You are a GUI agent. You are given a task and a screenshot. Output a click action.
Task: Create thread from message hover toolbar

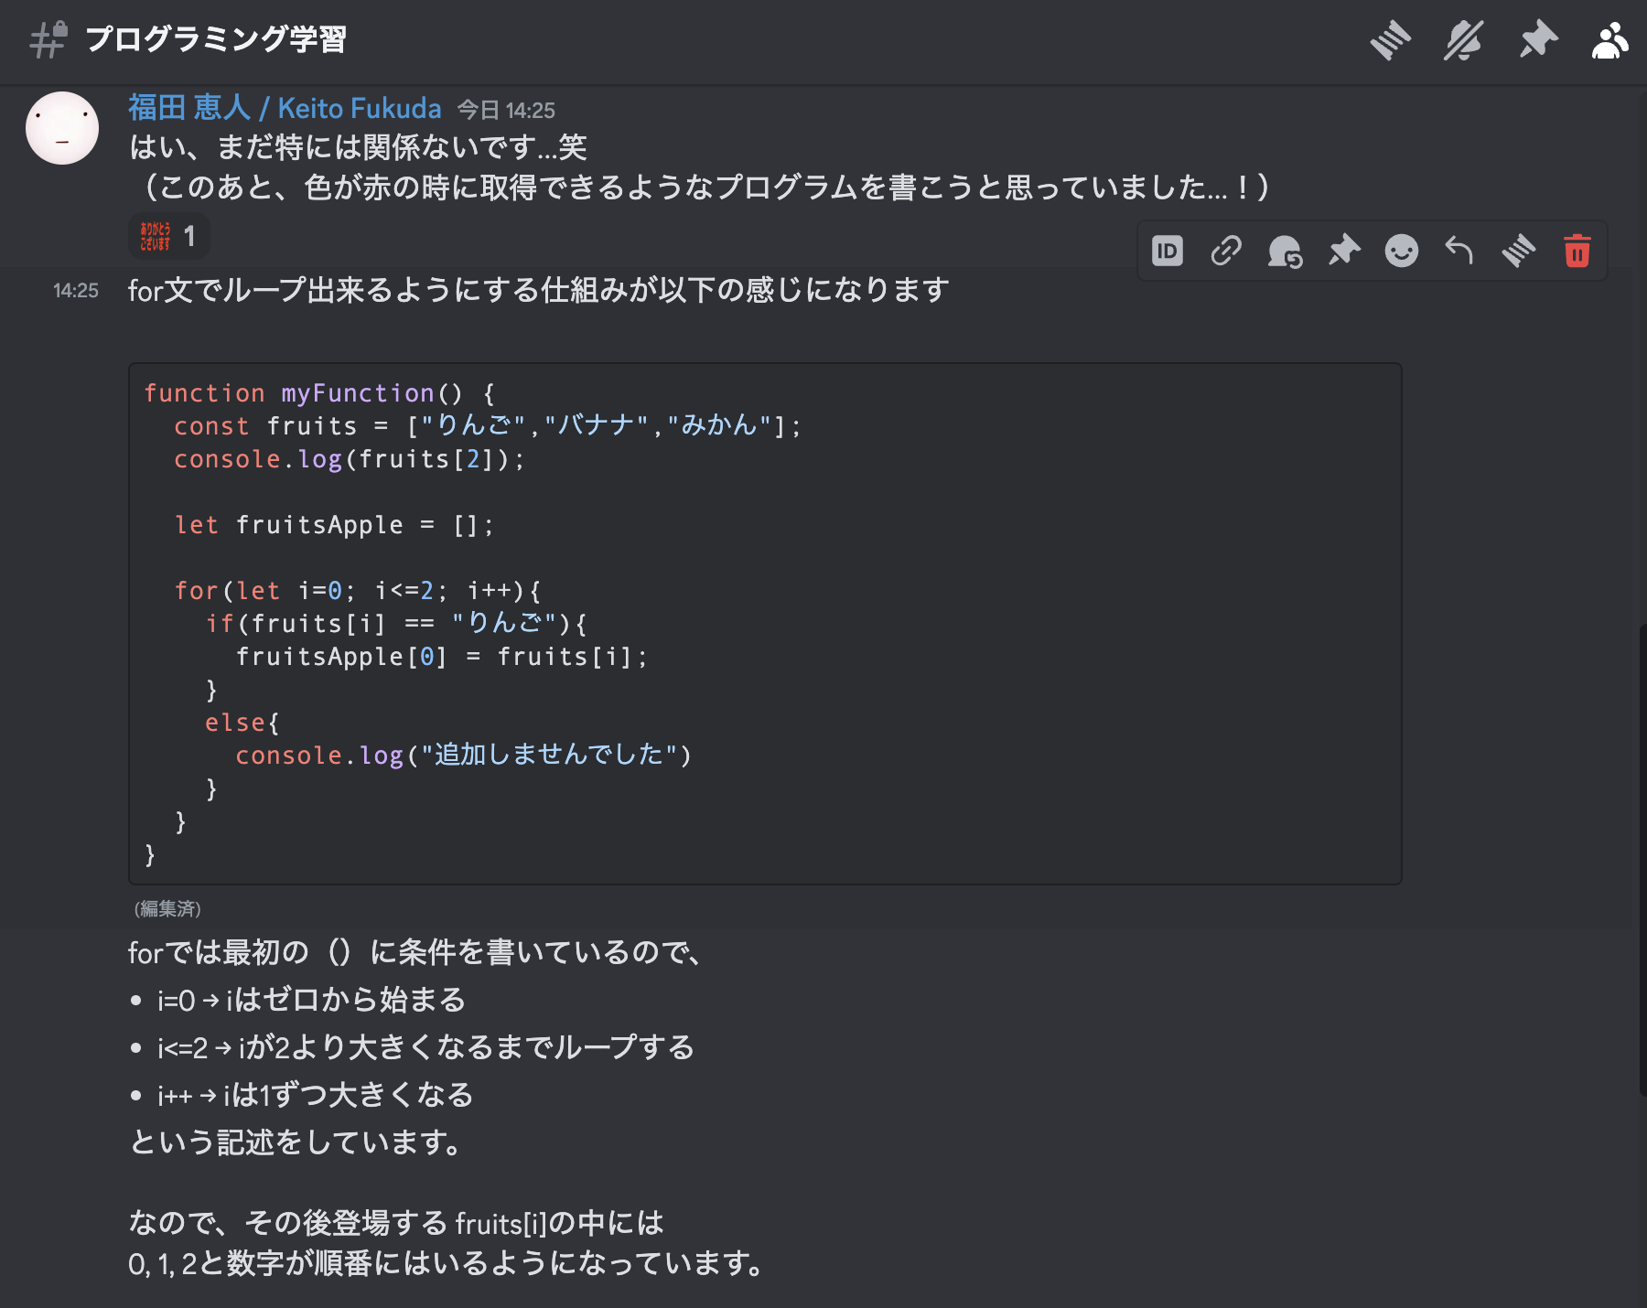(1518, 251)
